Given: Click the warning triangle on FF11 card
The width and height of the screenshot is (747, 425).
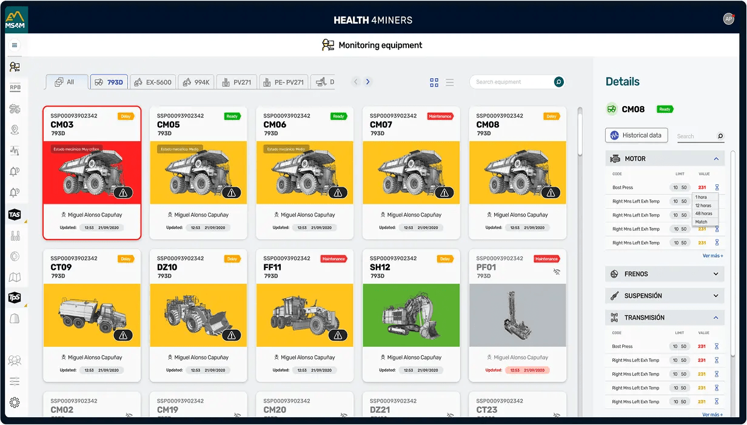Looking at the screenshot, I should tap(337, 335).
